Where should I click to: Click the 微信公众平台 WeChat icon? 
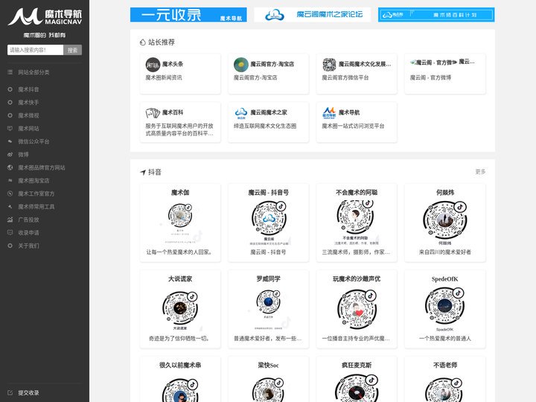10,141
